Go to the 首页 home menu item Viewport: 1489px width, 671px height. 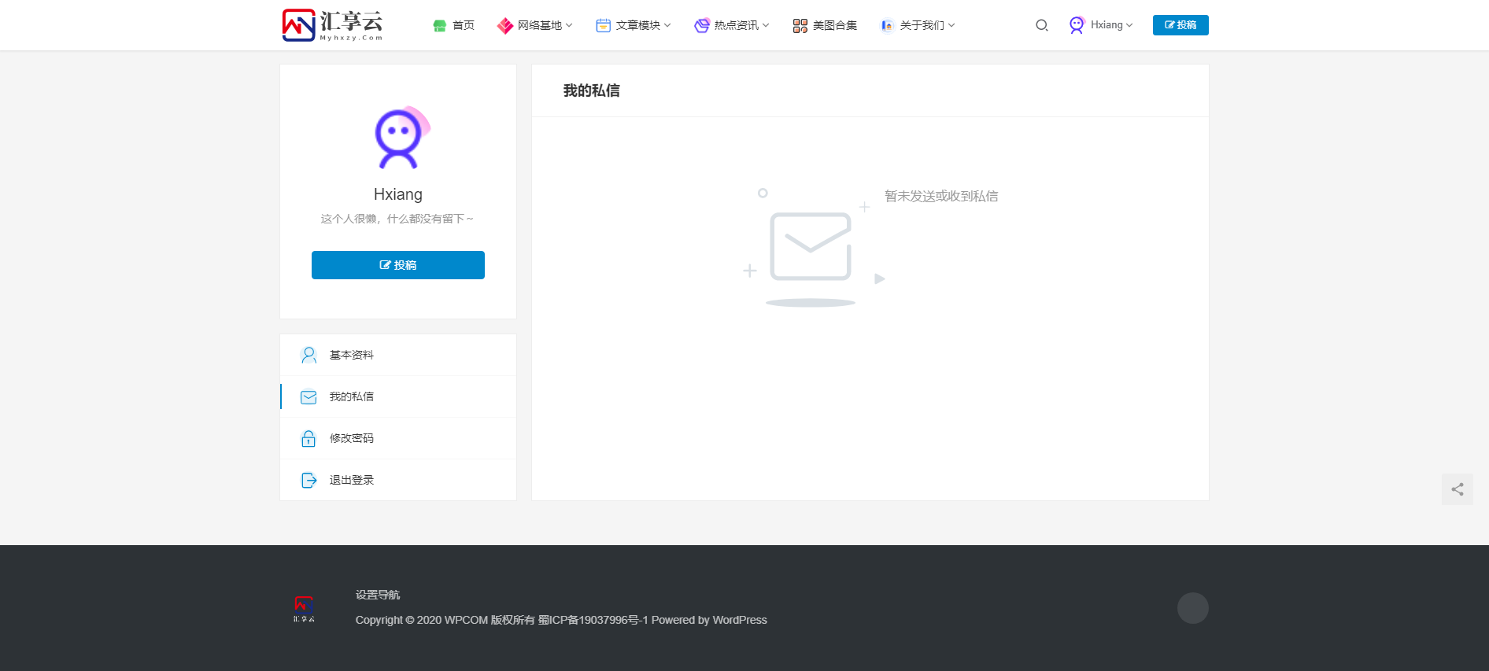454,25
